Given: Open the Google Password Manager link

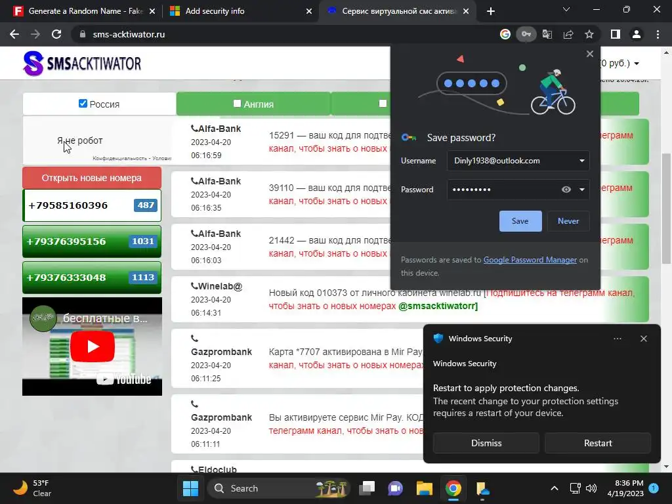Looking at the screenshot, I should click(530, 260).
